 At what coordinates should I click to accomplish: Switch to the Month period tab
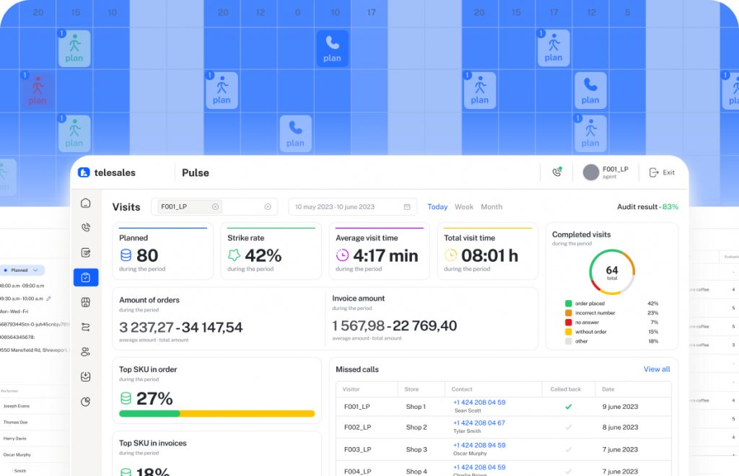pyautogui.click(x=491, y=207)
